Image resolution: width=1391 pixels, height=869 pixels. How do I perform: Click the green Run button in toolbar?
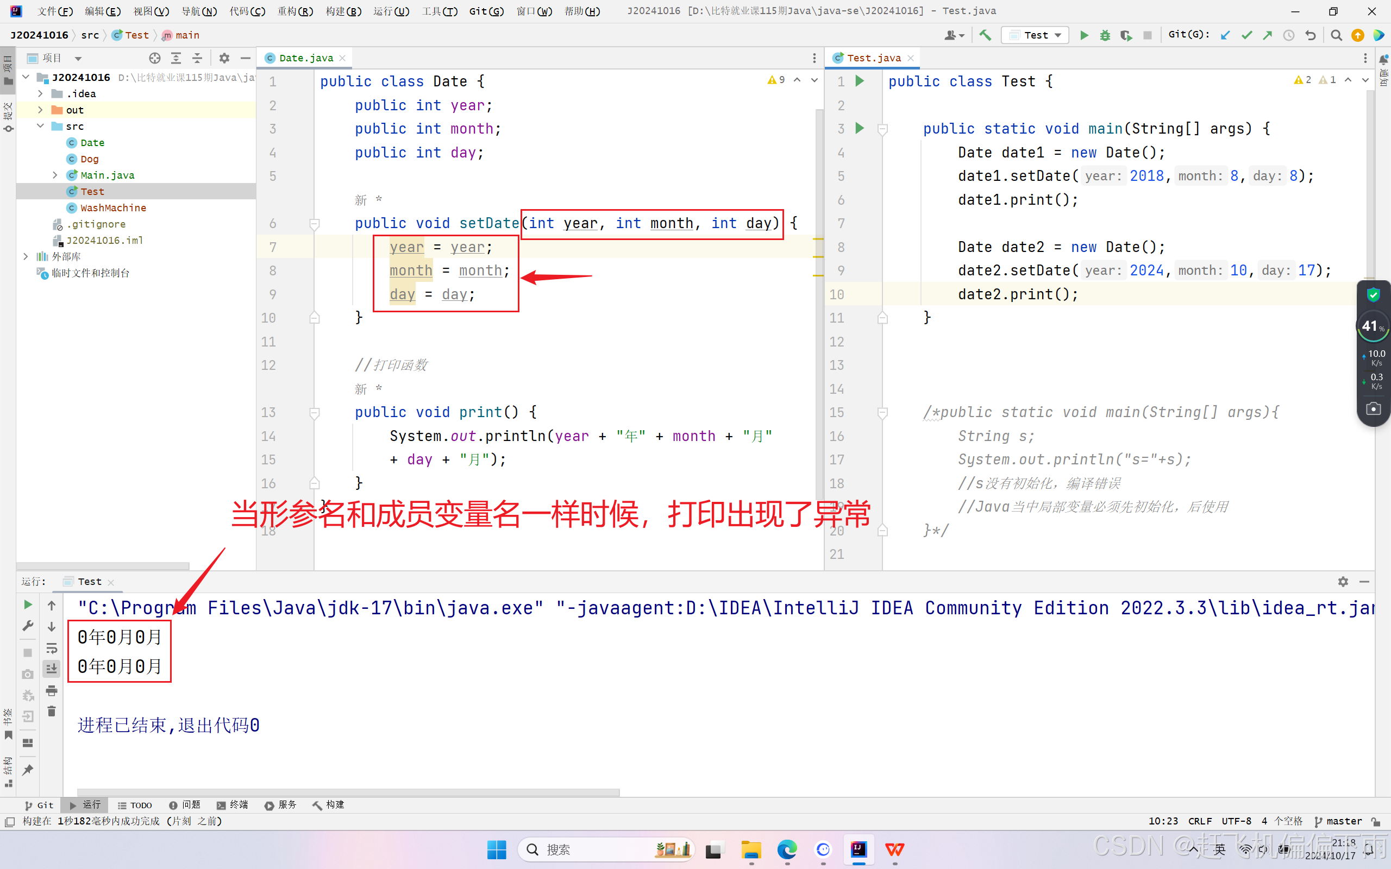[1083, 35]
